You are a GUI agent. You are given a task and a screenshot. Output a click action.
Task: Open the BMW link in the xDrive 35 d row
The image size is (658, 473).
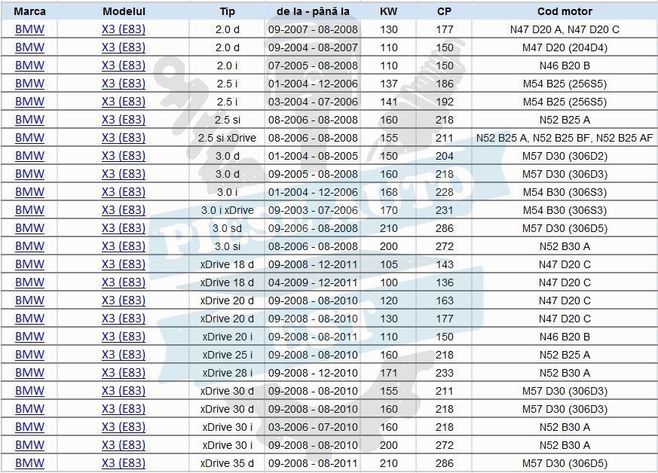click(29, 463)
